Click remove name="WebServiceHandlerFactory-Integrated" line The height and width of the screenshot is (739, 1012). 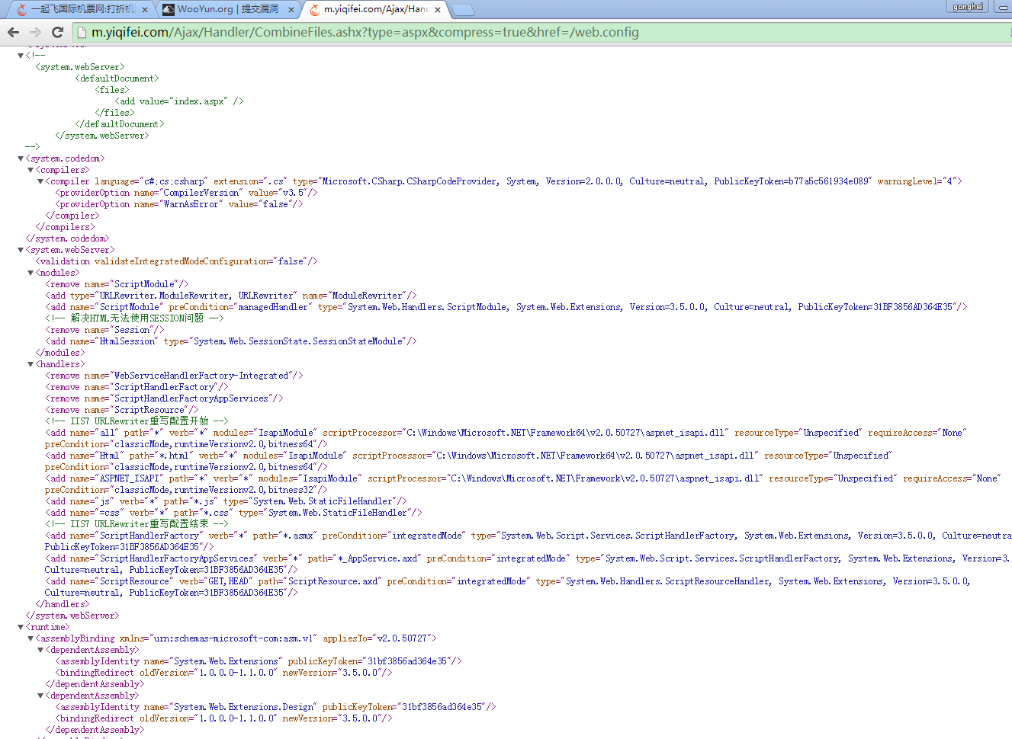174,376
